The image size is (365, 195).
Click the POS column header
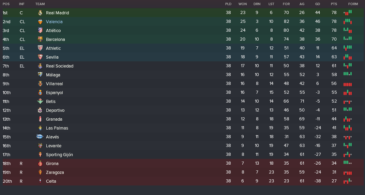pyautogui.click(x=6, y=4)
